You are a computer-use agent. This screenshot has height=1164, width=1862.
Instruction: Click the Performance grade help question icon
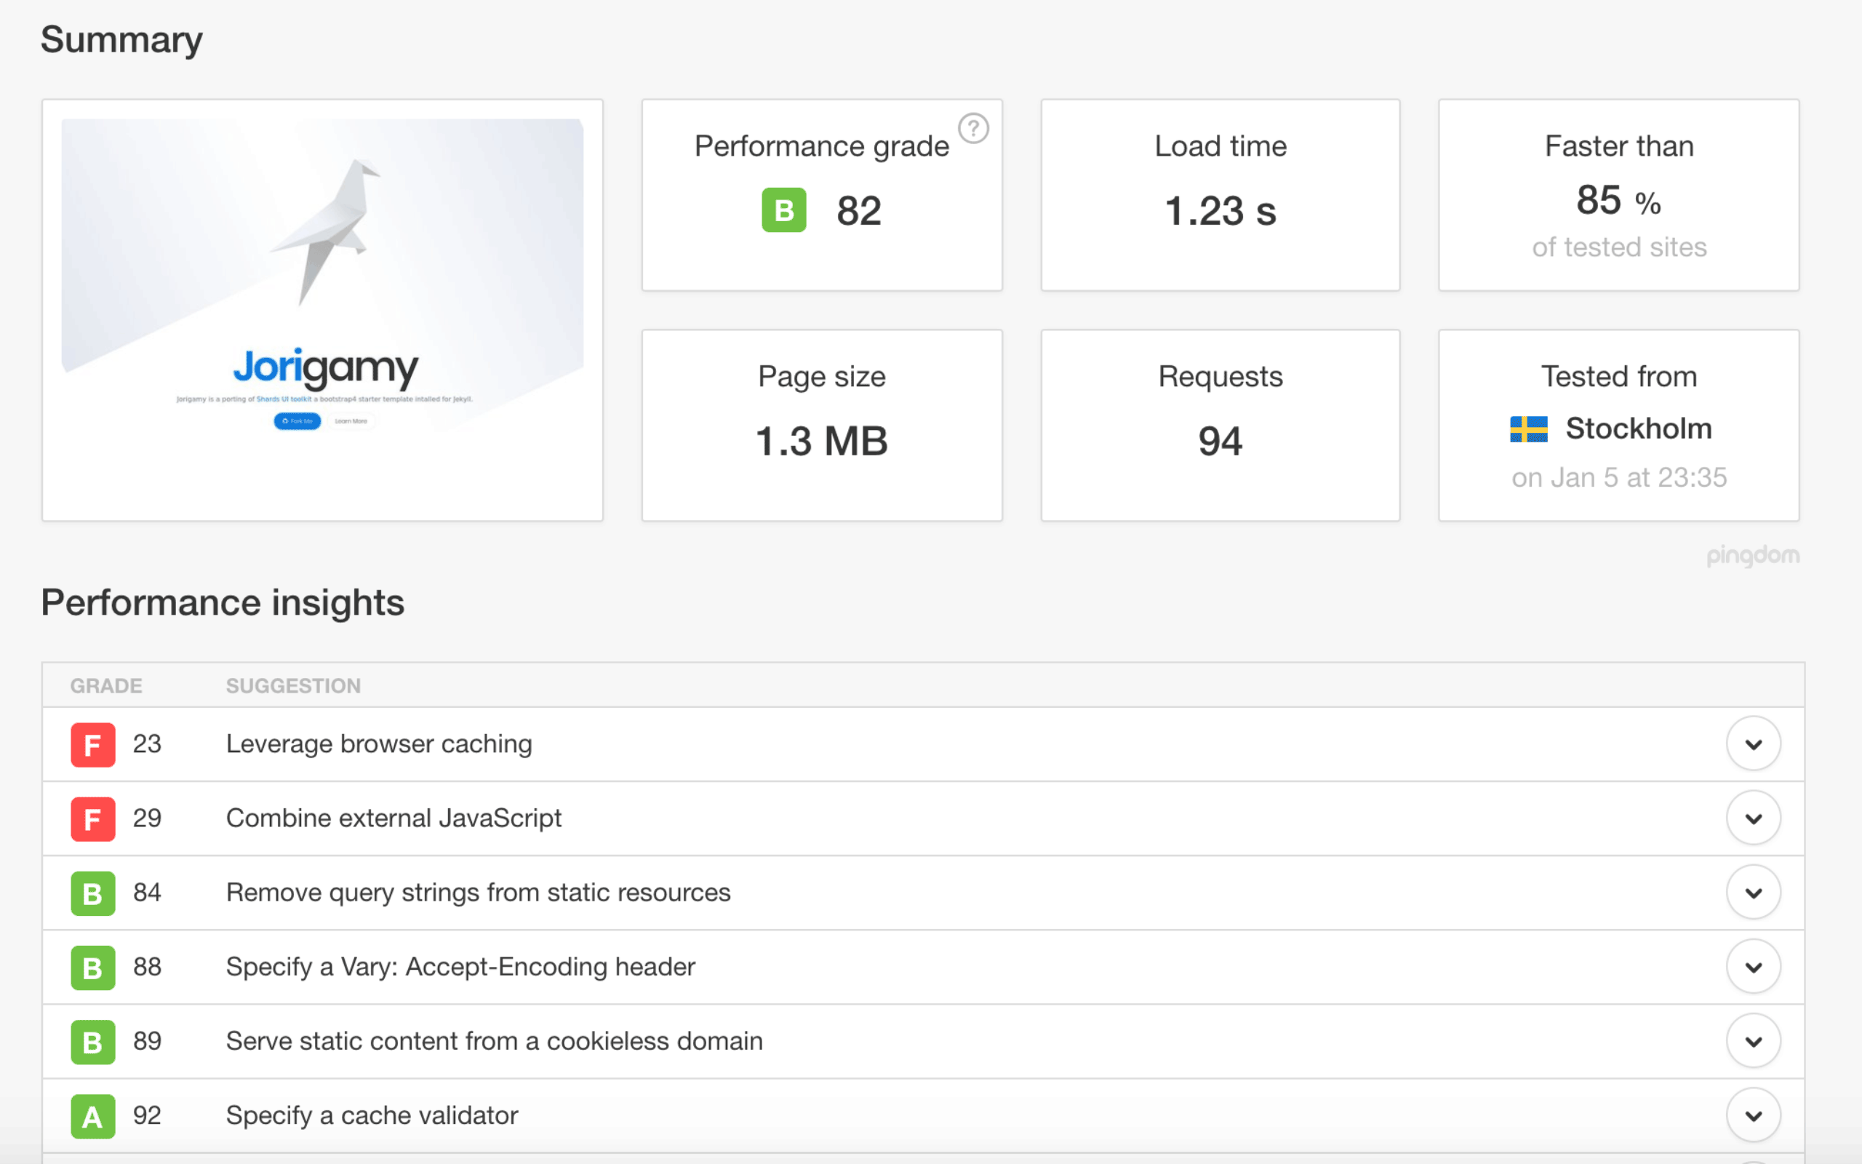973,129
